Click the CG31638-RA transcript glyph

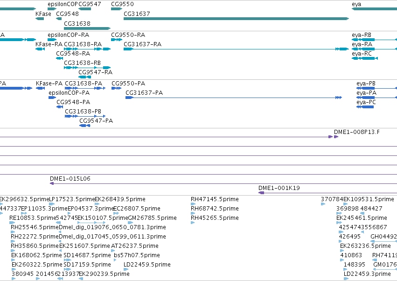[87, 49]
